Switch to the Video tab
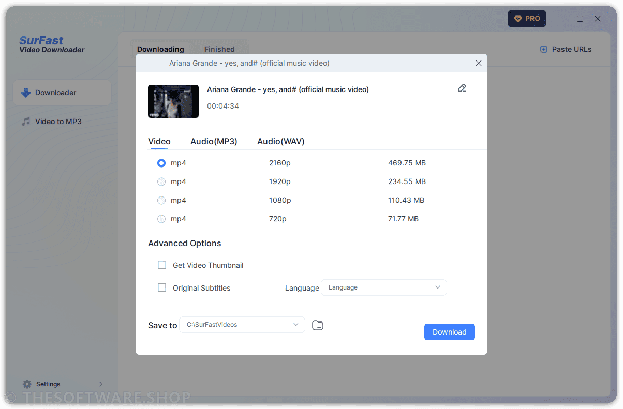Image resolution: width=623 pixels, height=409 pixels. (x=159, y=141)
